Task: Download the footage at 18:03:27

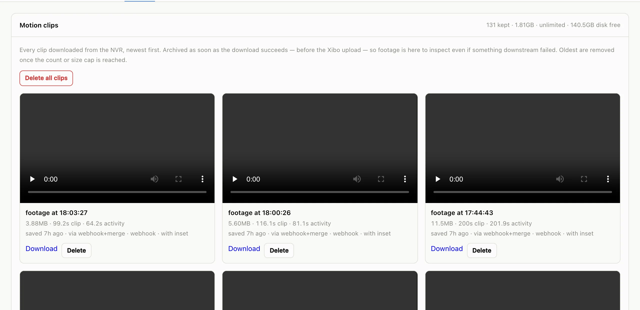Action: tap(41, 249)
